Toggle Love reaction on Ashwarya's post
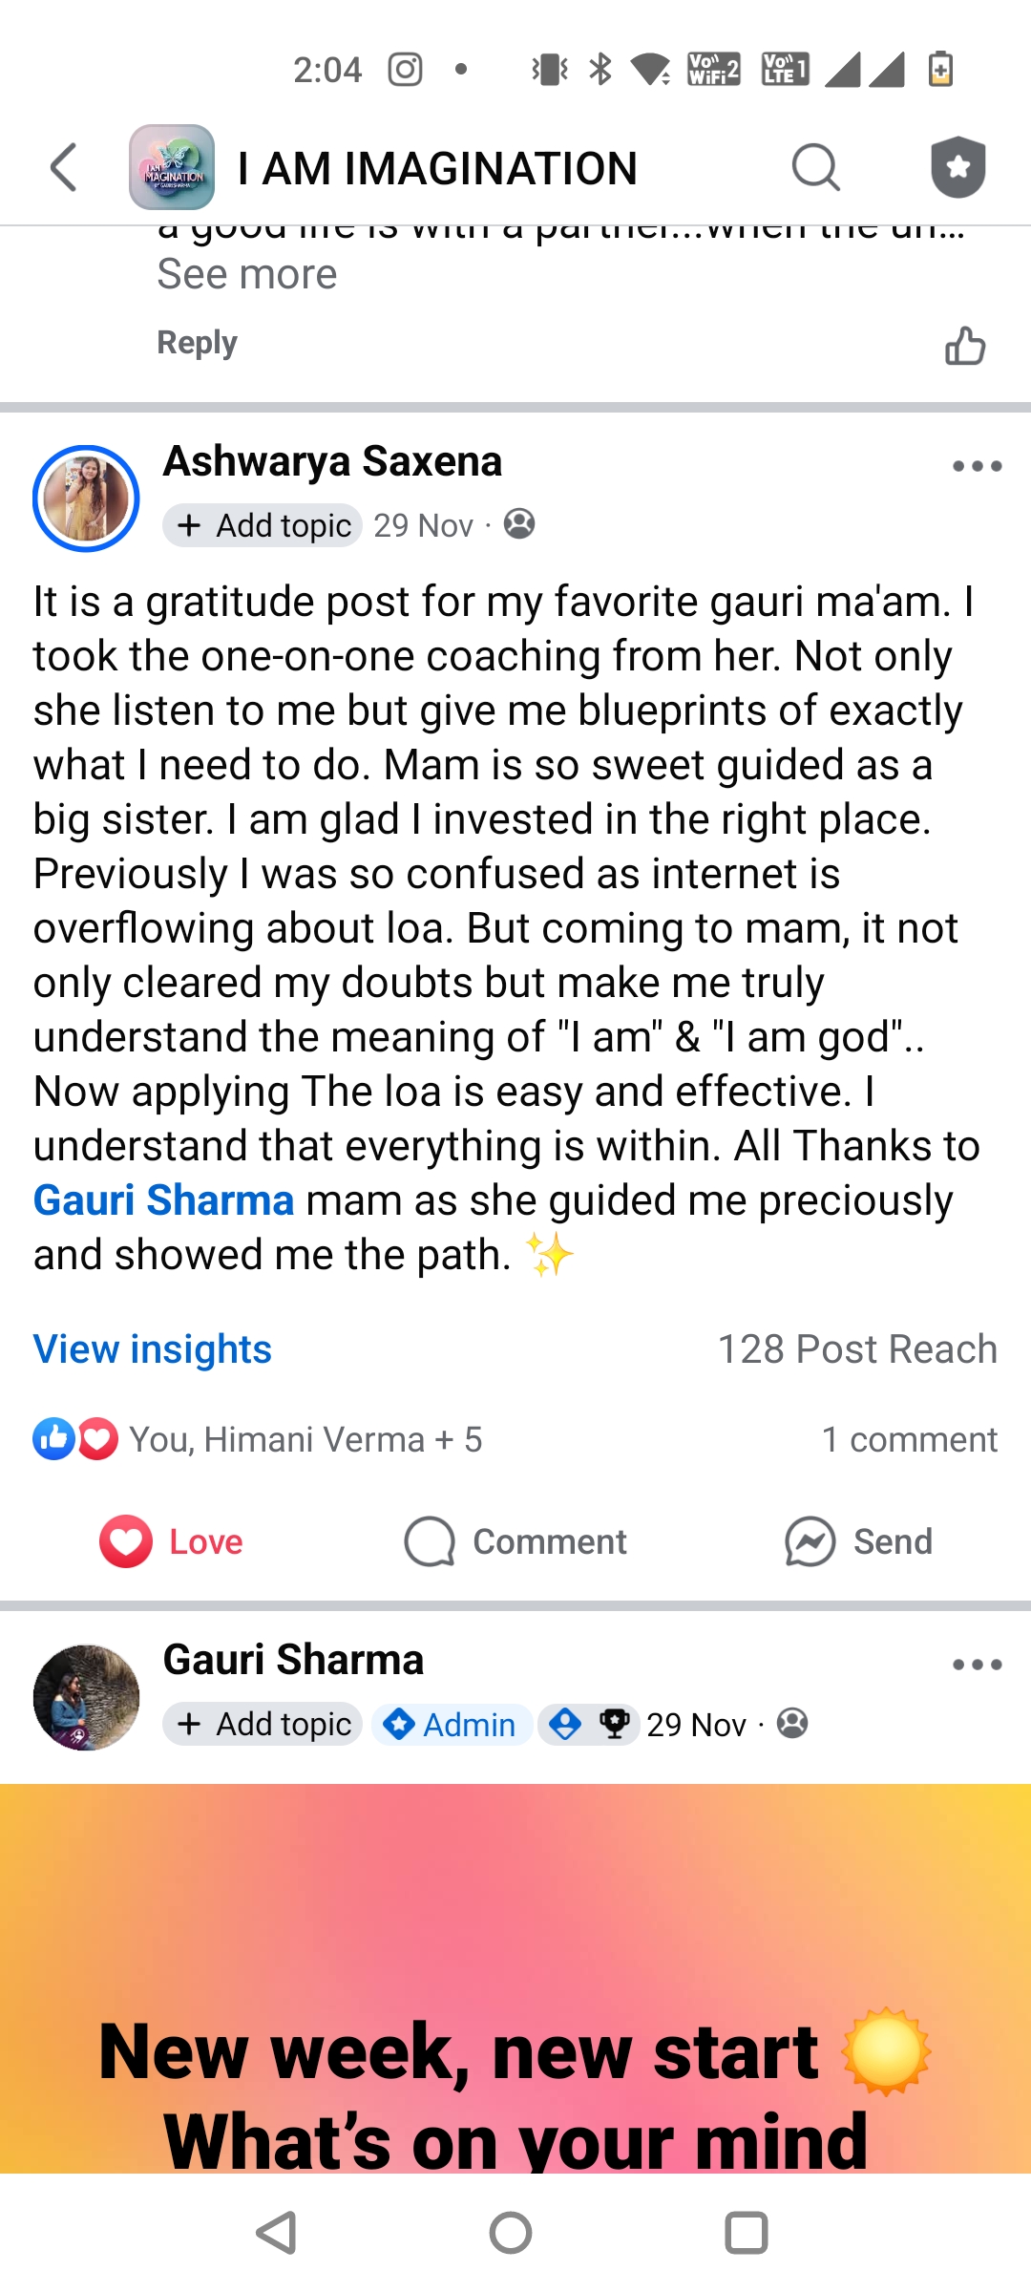The width and height of the screenshot is (1031, 2292). [172, 1541]
